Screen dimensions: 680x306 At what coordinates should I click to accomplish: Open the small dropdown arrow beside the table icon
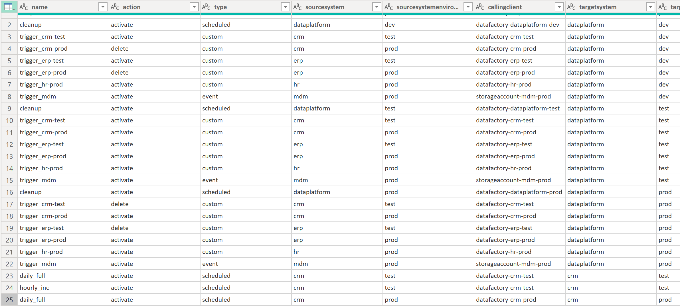[14, 9]
